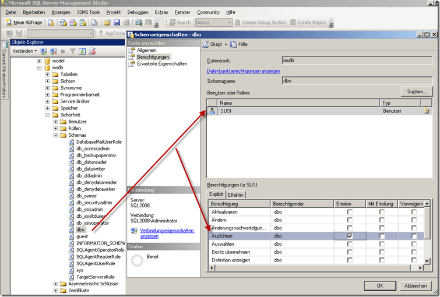
Task: Click the Skript button in the dialog
Action: coord(212,44)
